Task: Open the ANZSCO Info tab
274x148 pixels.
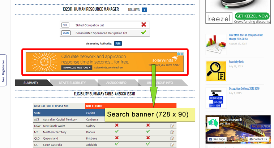Action: click(116, 83)
